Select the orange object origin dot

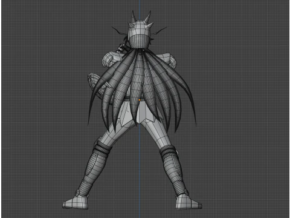(140, 100)
